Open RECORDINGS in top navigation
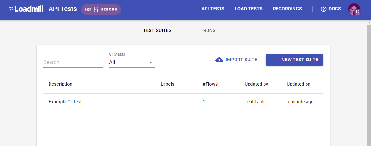 287,9
